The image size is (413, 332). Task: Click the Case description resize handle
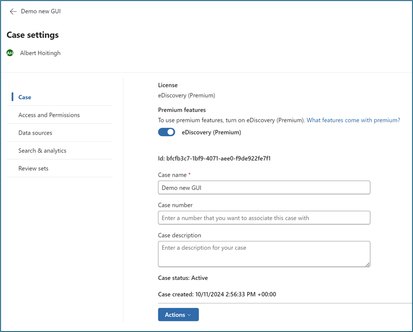[x=367, y=264]
